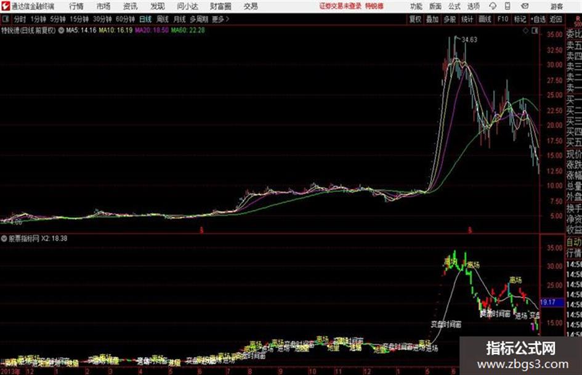
Task: Open the F10 company info button
Action: coord(503,19)
